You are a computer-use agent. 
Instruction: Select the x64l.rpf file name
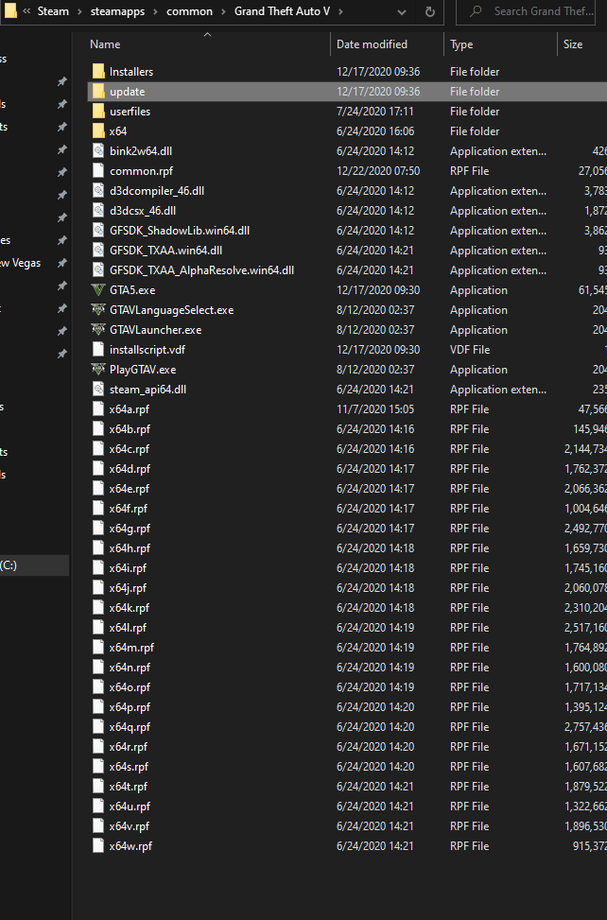point(128,628)
